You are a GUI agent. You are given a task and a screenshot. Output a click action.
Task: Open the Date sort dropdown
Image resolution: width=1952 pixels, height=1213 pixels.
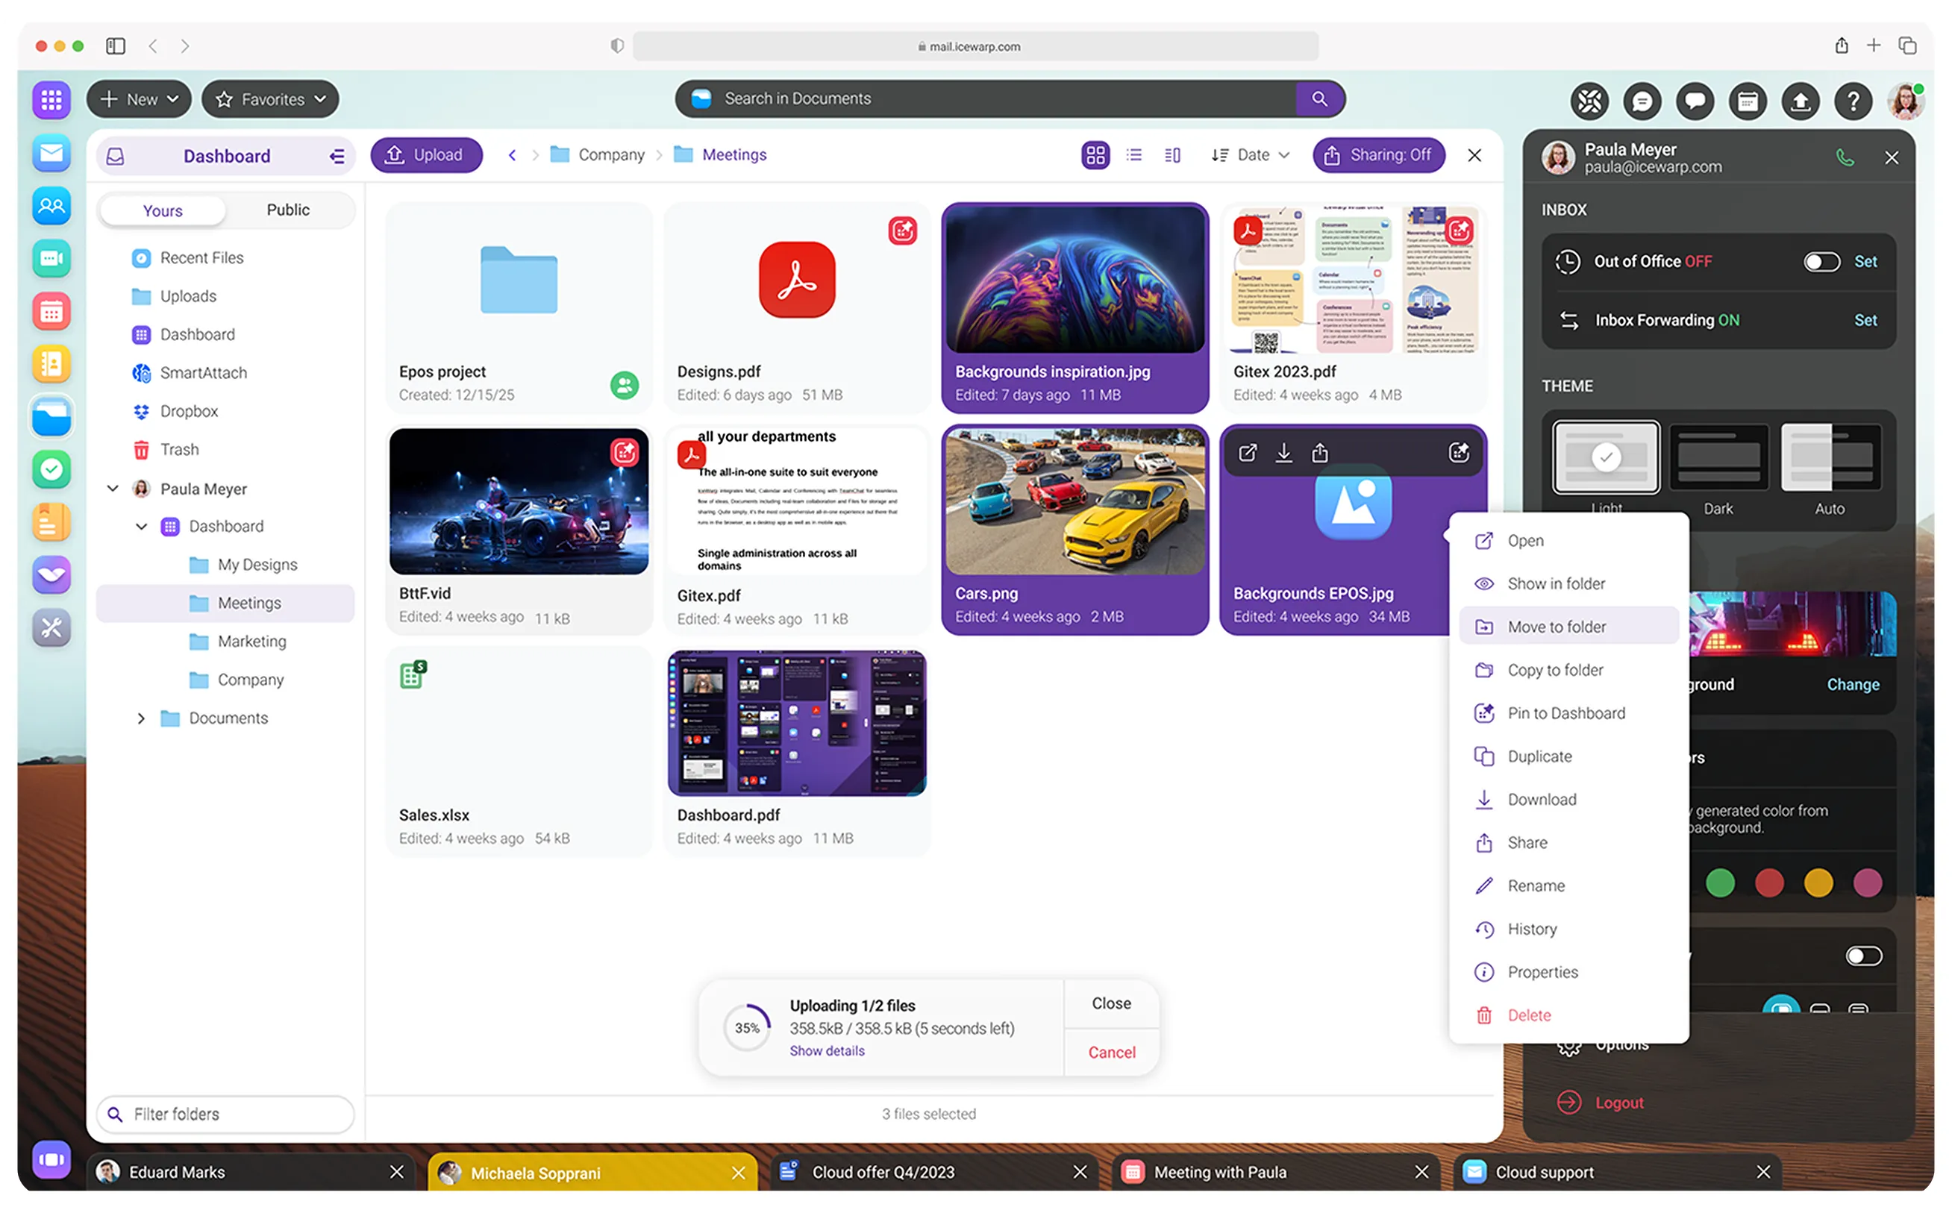[x=1251, y=155]
